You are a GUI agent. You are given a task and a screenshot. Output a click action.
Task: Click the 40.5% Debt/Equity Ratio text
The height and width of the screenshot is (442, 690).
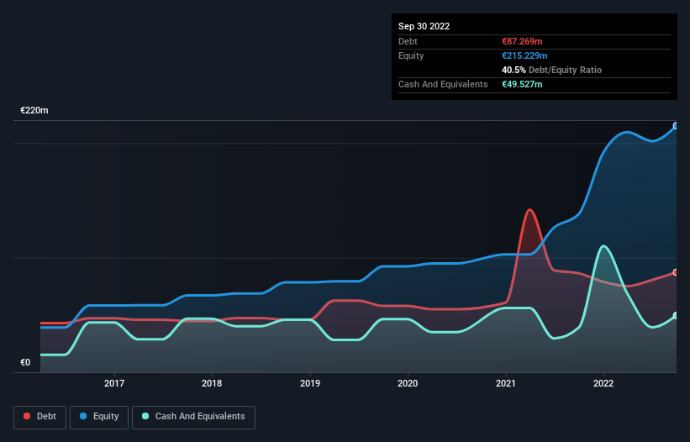(x=551, y=70)
